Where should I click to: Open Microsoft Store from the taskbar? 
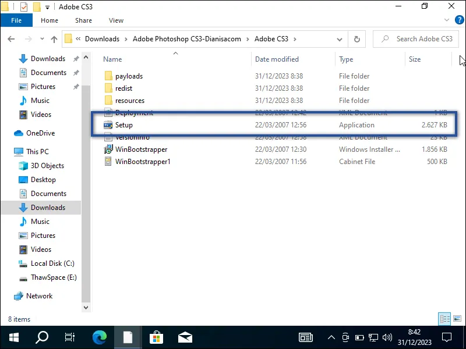tap(156, 337)
